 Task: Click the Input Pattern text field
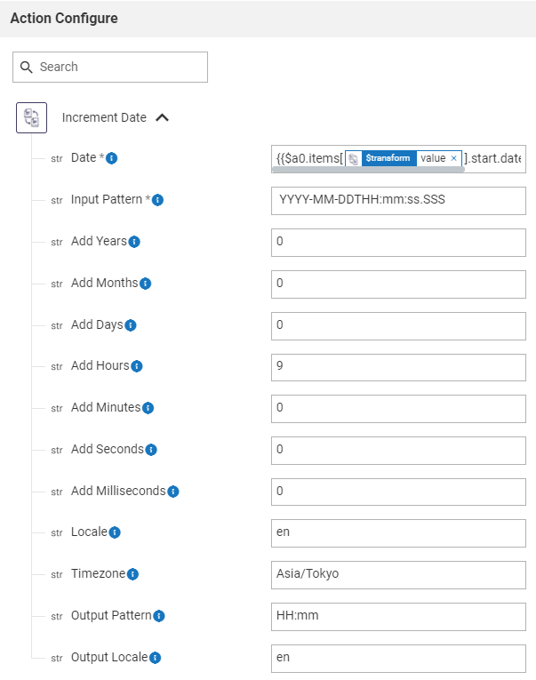[398, 200]
